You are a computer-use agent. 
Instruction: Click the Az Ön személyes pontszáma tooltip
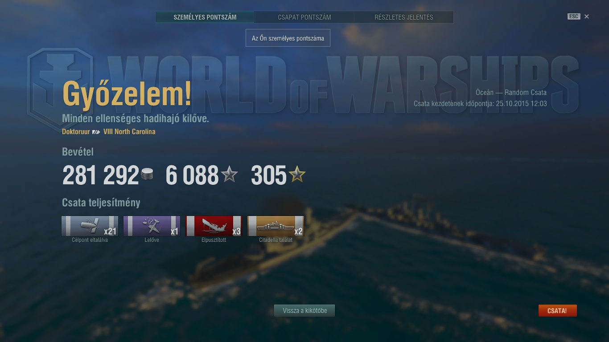click(288, 38)
